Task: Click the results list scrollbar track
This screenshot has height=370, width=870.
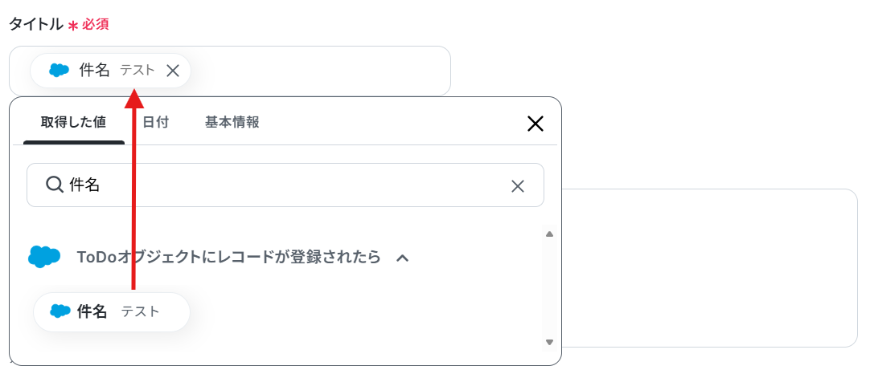Action: pyautogui.click(x=549, y=288)
